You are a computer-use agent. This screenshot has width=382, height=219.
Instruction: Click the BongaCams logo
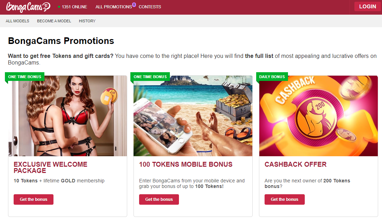[x=28, y=7]
